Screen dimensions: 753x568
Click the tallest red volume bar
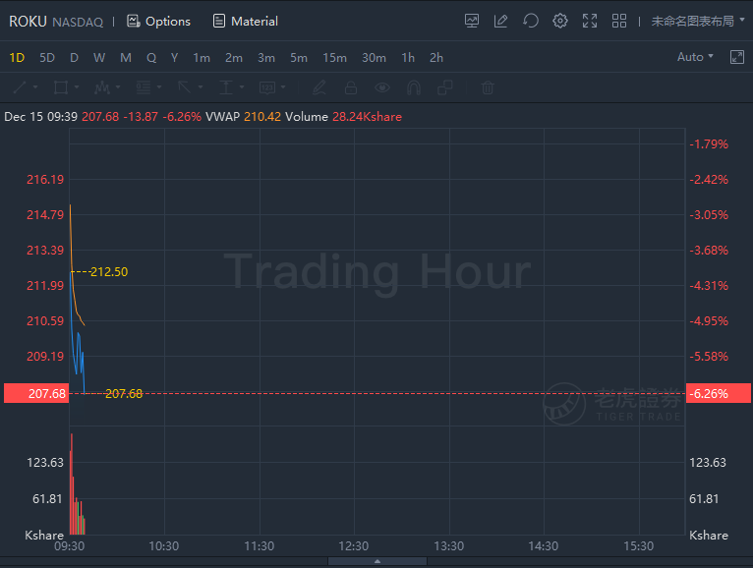click(72, 483)
